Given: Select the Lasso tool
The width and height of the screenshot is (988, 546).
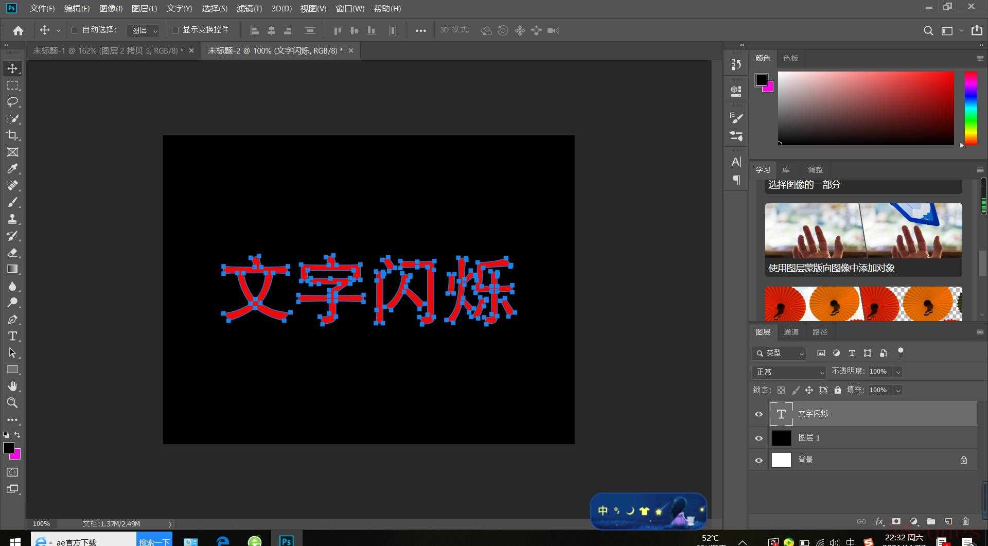Looking at the screenshot, I should coord(12,102).
